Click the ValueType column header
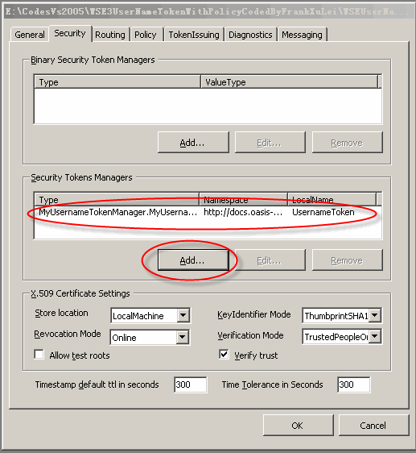Screen dimensions: 416x453 pos(289,82)
